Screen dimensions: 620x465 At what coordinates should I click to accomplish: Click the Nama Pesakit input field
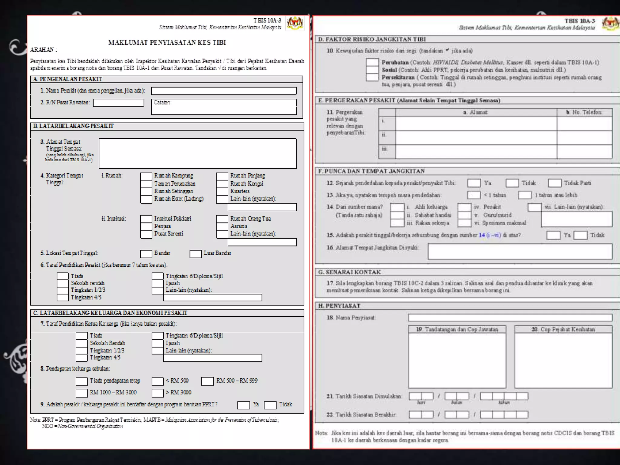(x=223, y=91)
